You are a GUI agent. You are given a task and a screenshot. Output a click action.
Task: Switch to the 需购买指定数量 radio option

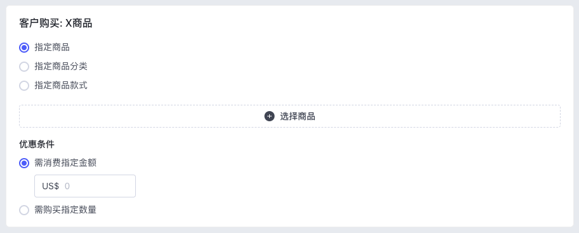24,210
